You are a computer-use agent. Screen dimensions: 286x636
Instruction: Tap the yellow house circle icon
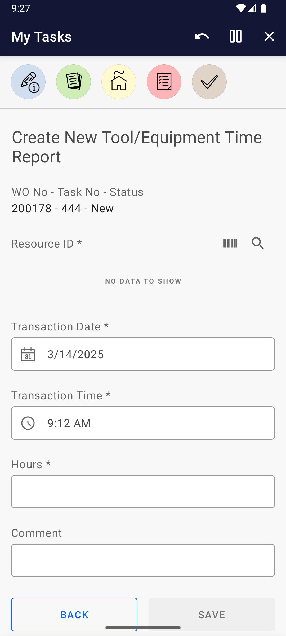click(x=119, y=82)
